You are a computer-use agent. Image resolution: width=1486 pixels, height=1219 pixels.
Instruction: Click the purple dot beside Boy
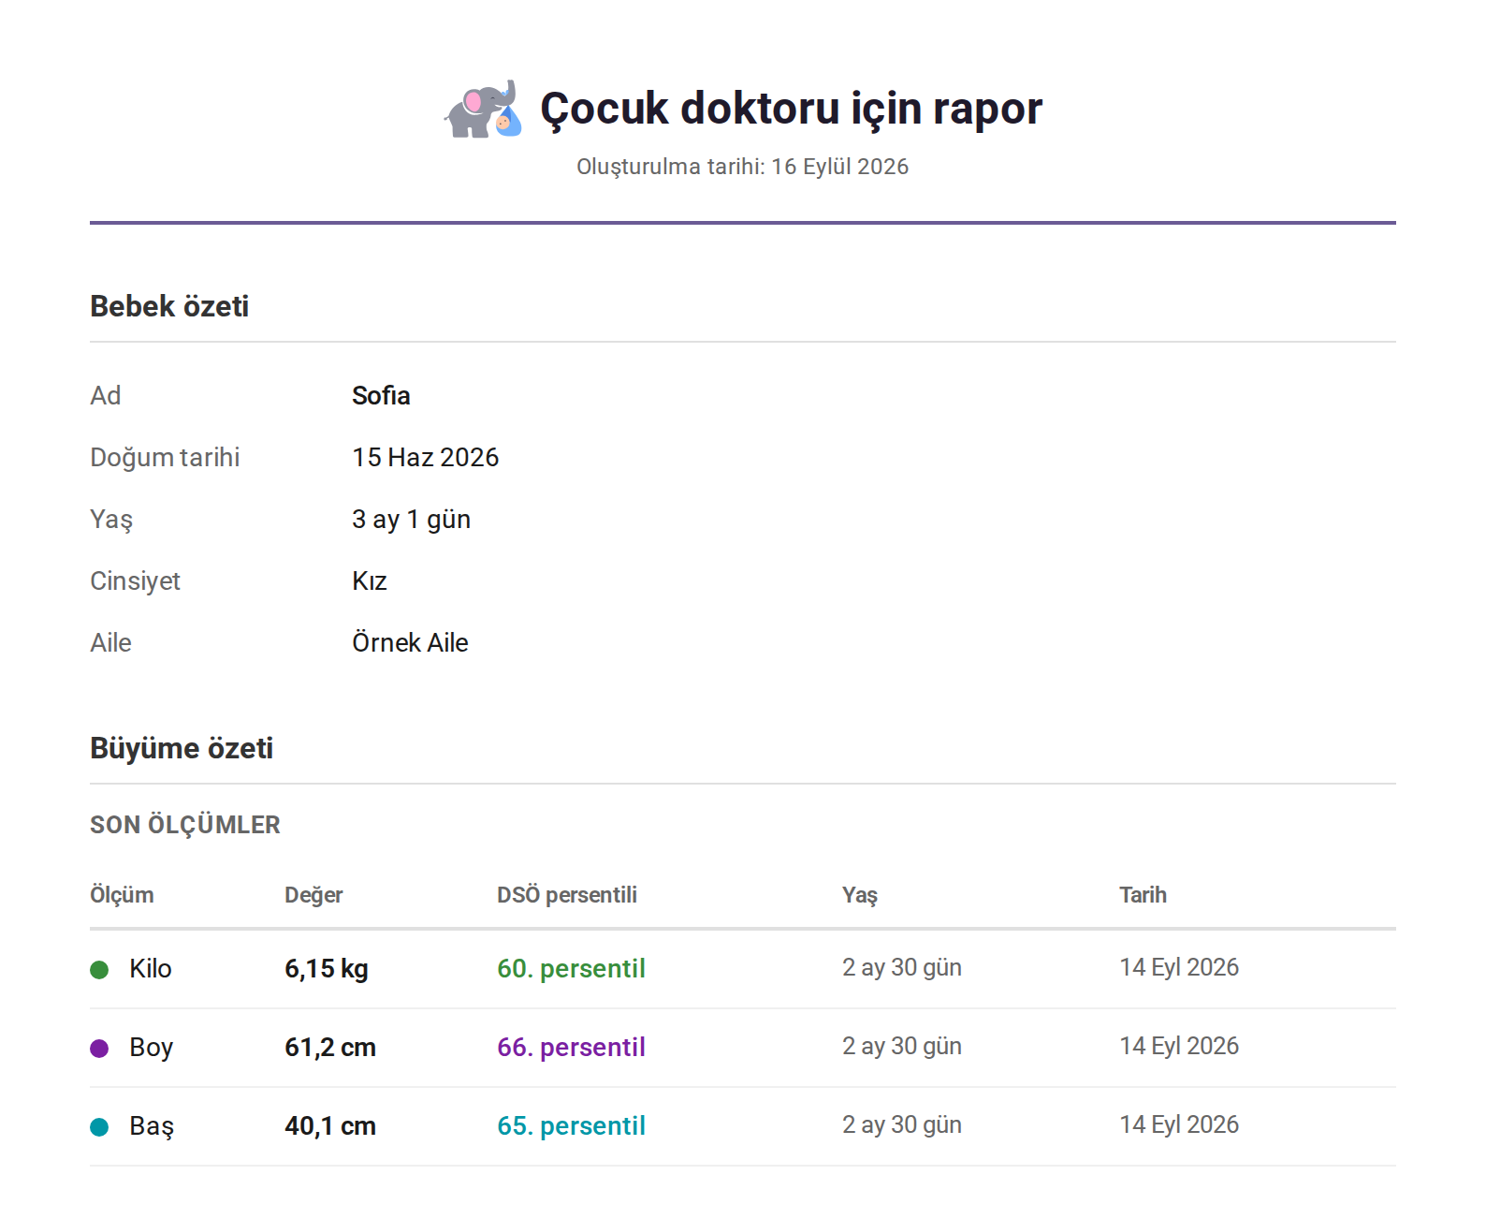click(x=99, y=1048)
